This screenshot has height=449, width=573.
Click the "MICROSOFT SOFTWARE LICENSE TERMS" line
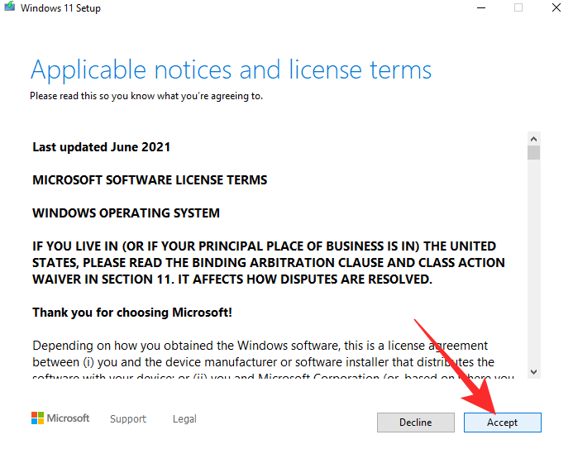[150, 180]
